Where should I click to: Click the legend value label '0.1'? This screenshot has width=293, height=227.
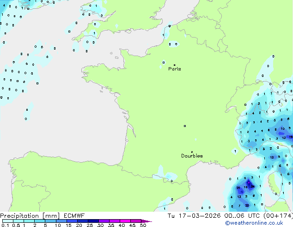[x=5, y=225]
